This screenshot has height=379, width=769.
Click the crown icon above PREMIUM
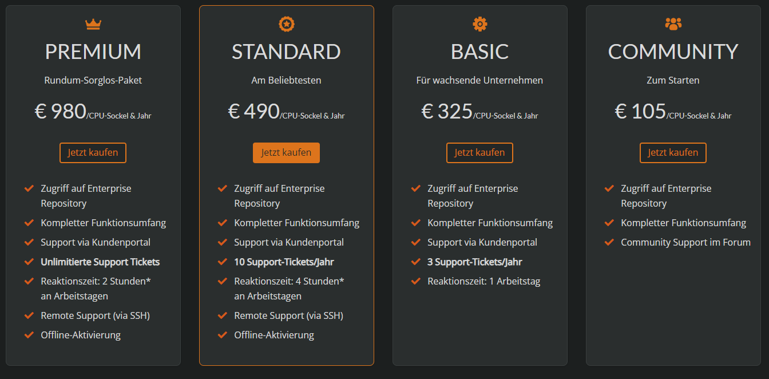tap(93, 24)
